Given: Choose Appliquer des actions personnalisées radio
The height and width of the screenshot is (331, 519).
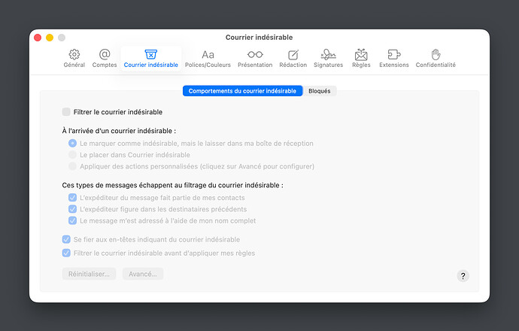Looking at the screenshot, I should pos(72,166).
